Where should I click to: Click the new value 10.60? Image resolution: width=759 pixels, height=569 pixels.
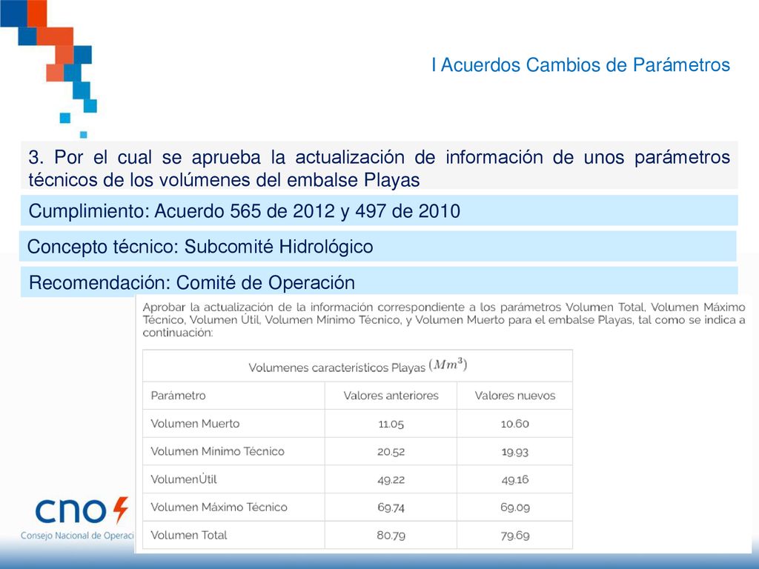pyautogui.click(x=514, y=424)
